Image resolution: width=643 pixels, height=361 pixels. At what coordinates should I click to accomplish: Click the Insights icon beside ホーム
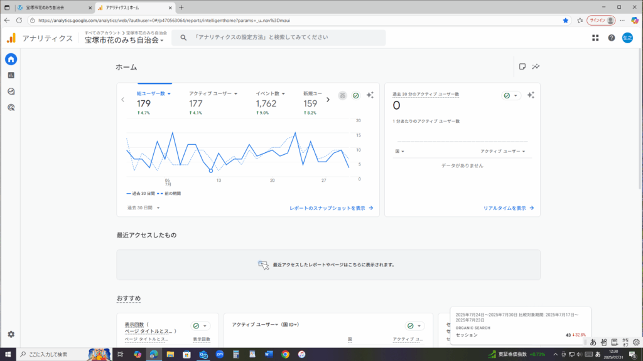tap(536, 66)
